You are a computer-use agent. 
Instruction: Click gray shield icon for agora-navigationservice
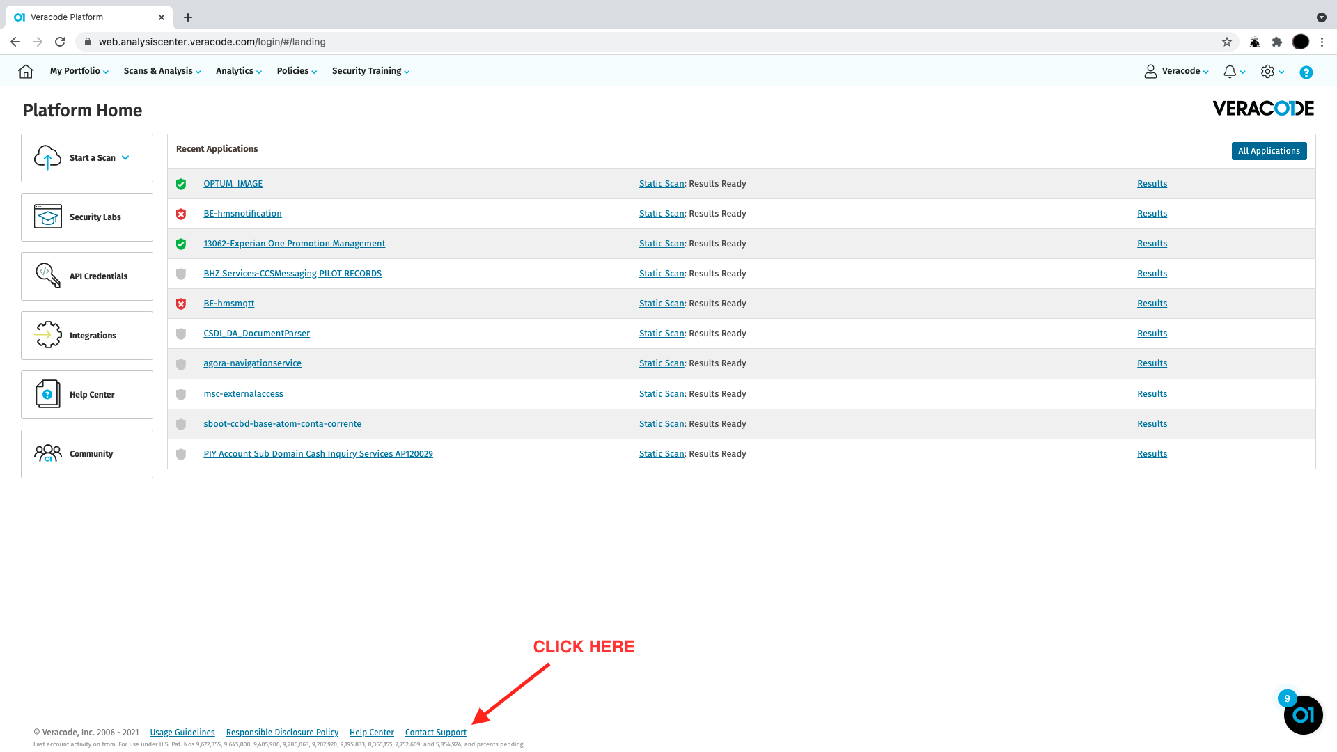pyautogui.click(x=181, y=364)
